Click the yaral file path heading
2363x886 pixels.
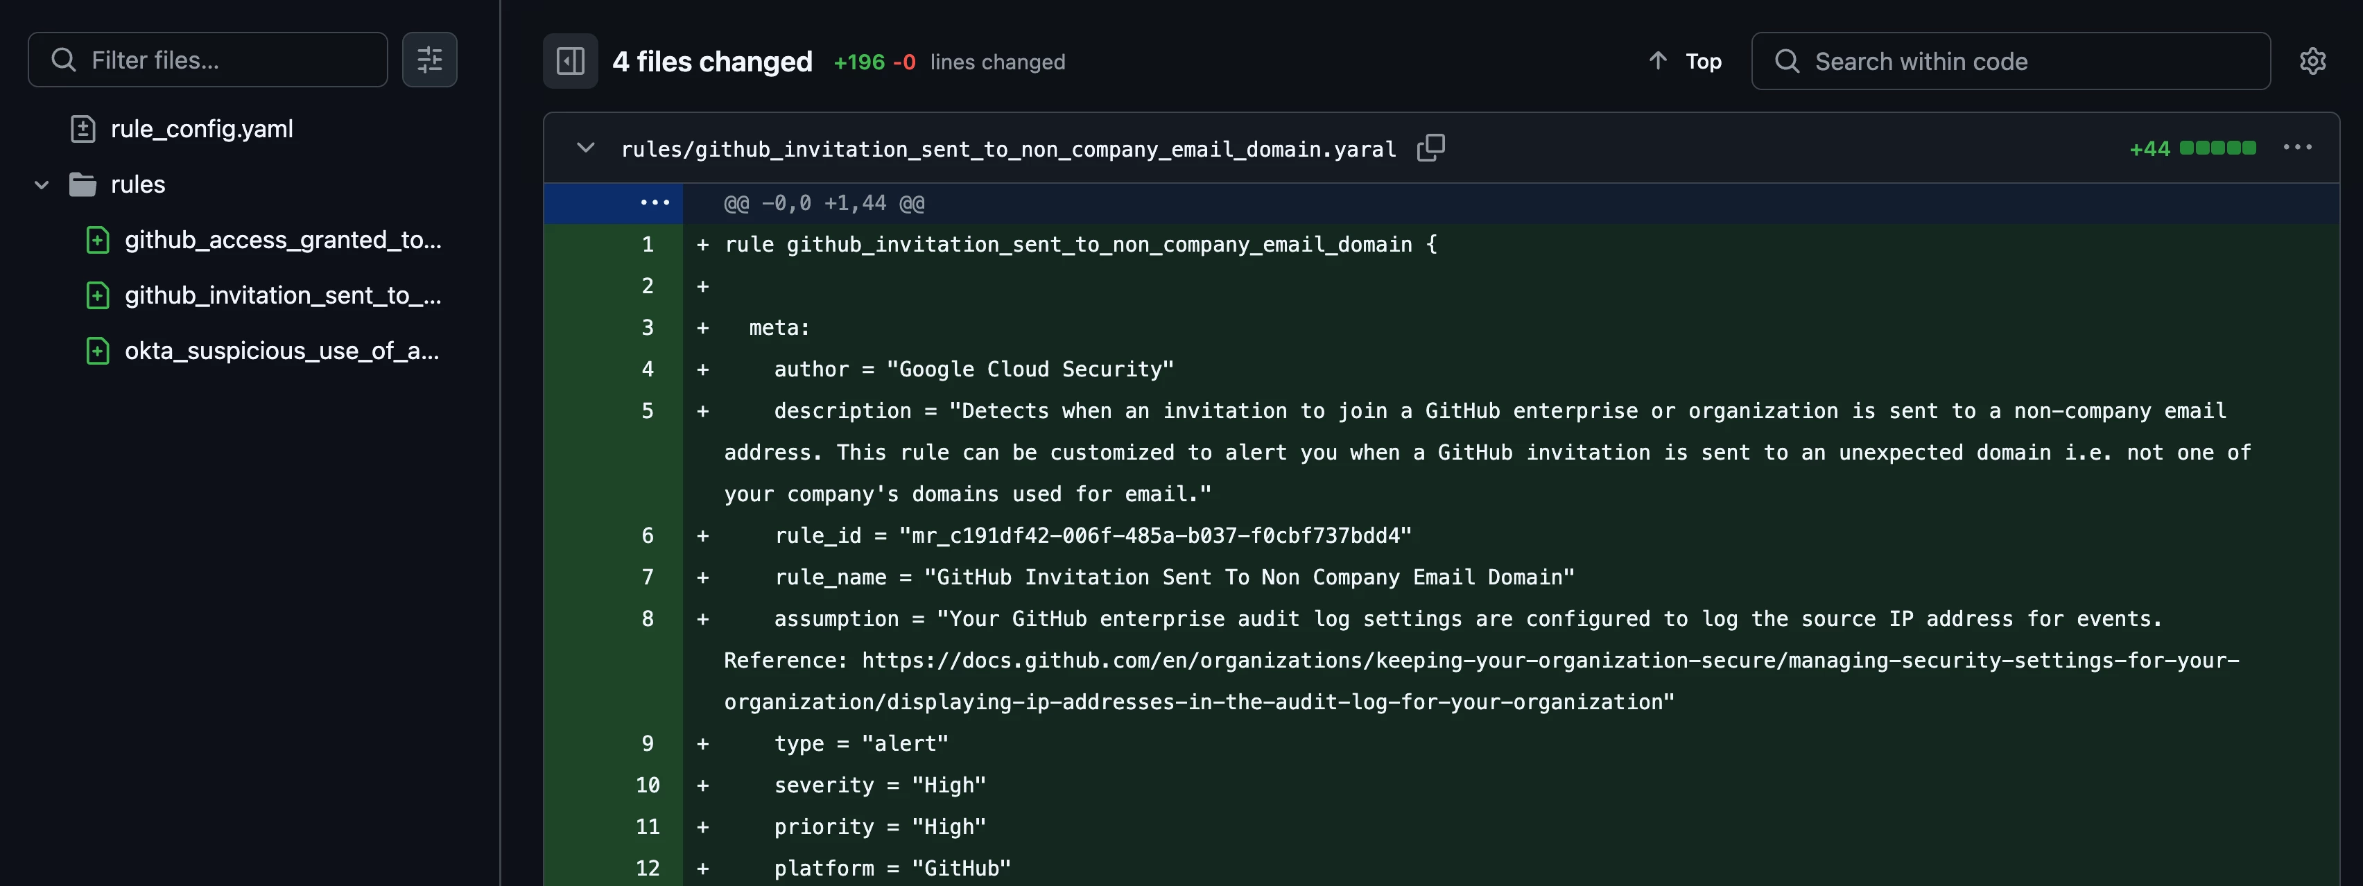coord(1008,148)
